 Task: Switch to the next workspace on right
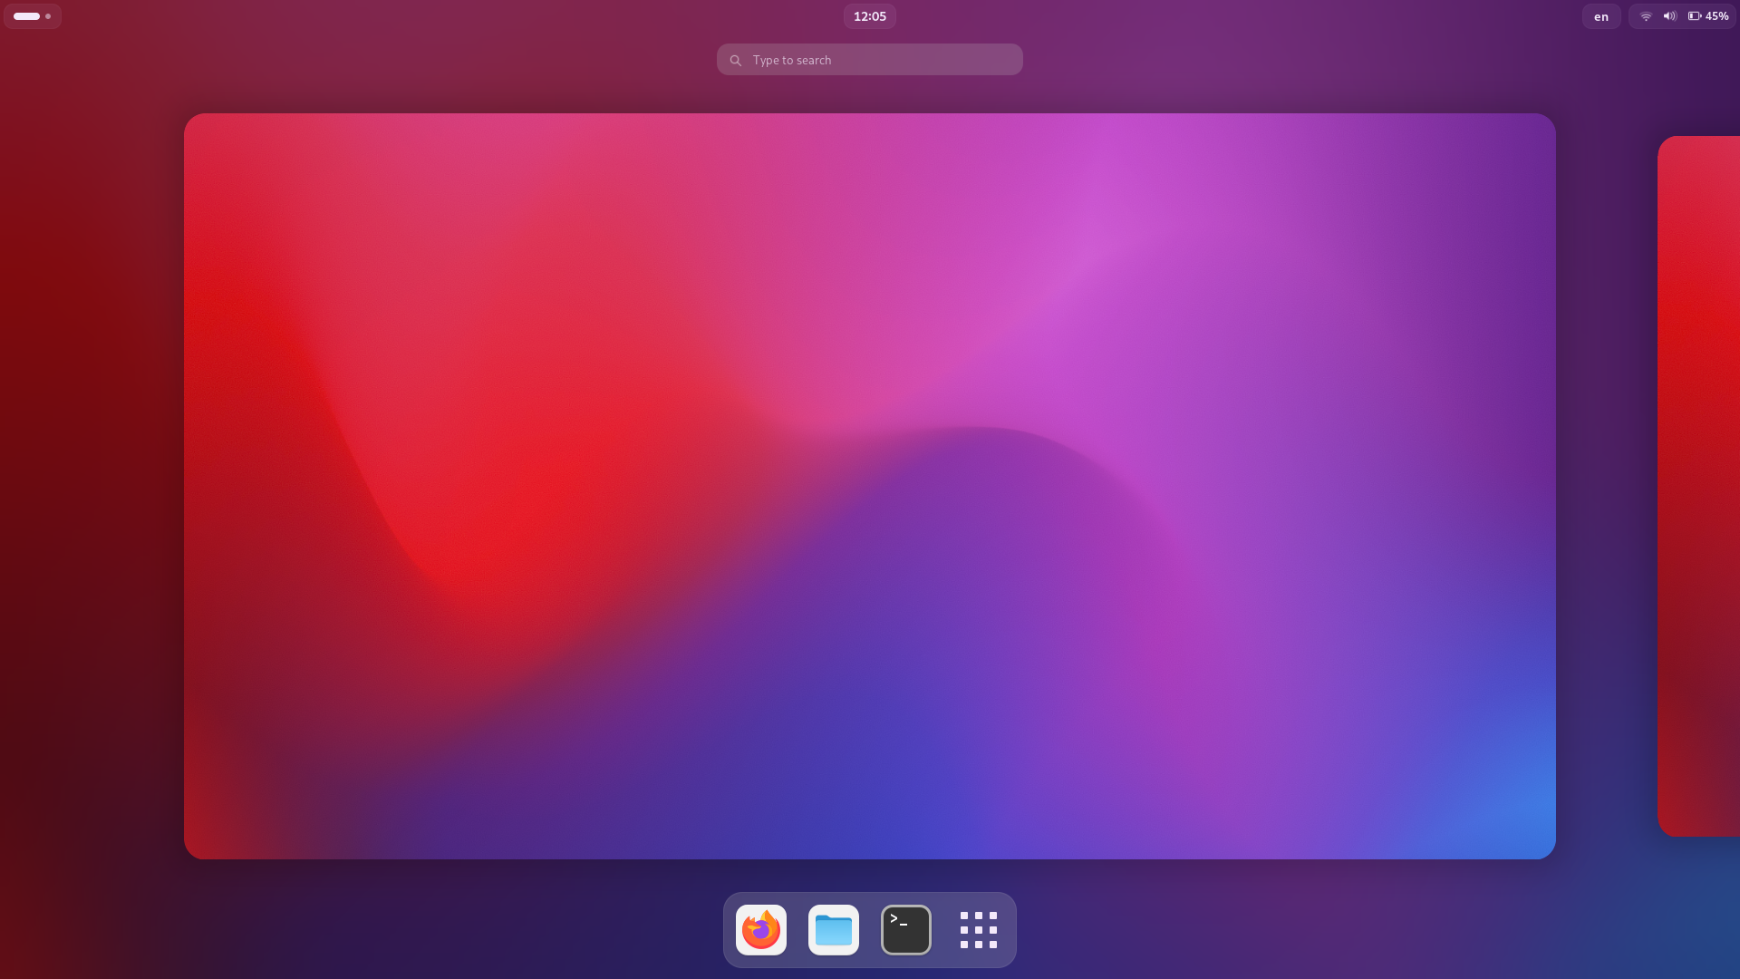pos(1699,486)
